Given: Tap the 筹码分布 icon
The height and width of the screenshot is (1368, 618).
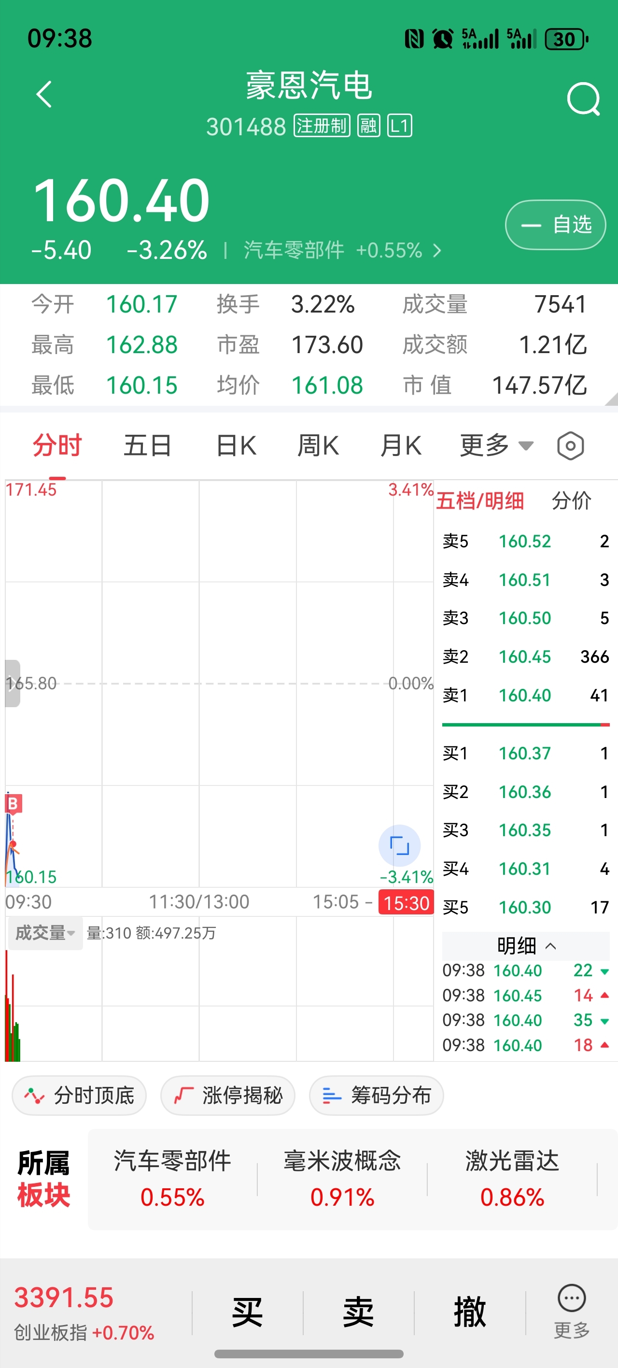Looking at the screenshot, I should [x=332, y=1095].
